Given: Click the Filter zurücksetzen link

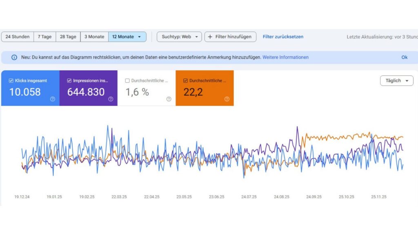Looking at the screenshot, I should [x=283, y=37].
